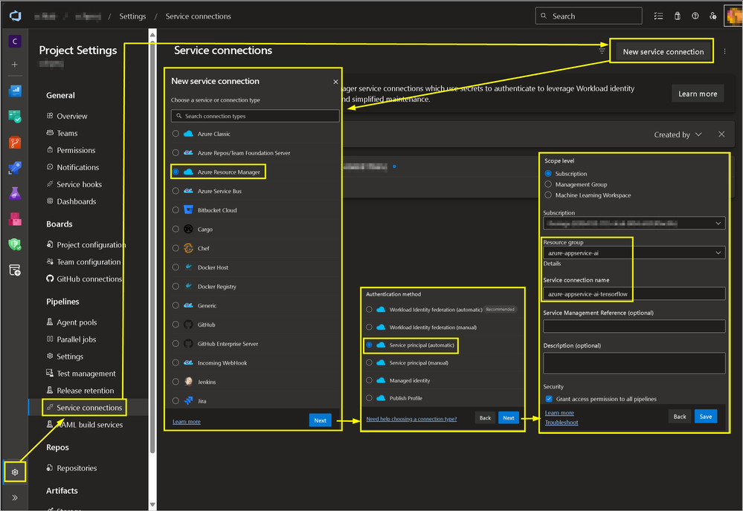This screenshot has width=743, height=511.
Task: Click the settings menu scrollbar up arrow
Action: pyautogui.click(x=152, y=34)
